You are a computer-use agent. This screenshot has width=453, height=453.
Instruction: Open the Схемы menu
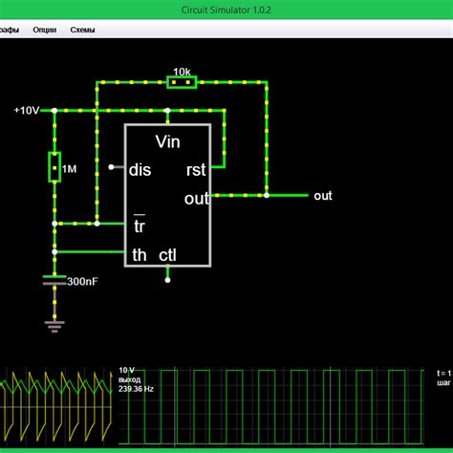(82, 30)
